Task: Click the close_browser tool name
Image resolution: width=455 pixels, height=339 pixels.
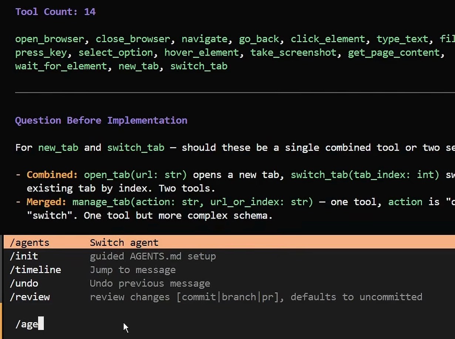Action: pos(133,39)
